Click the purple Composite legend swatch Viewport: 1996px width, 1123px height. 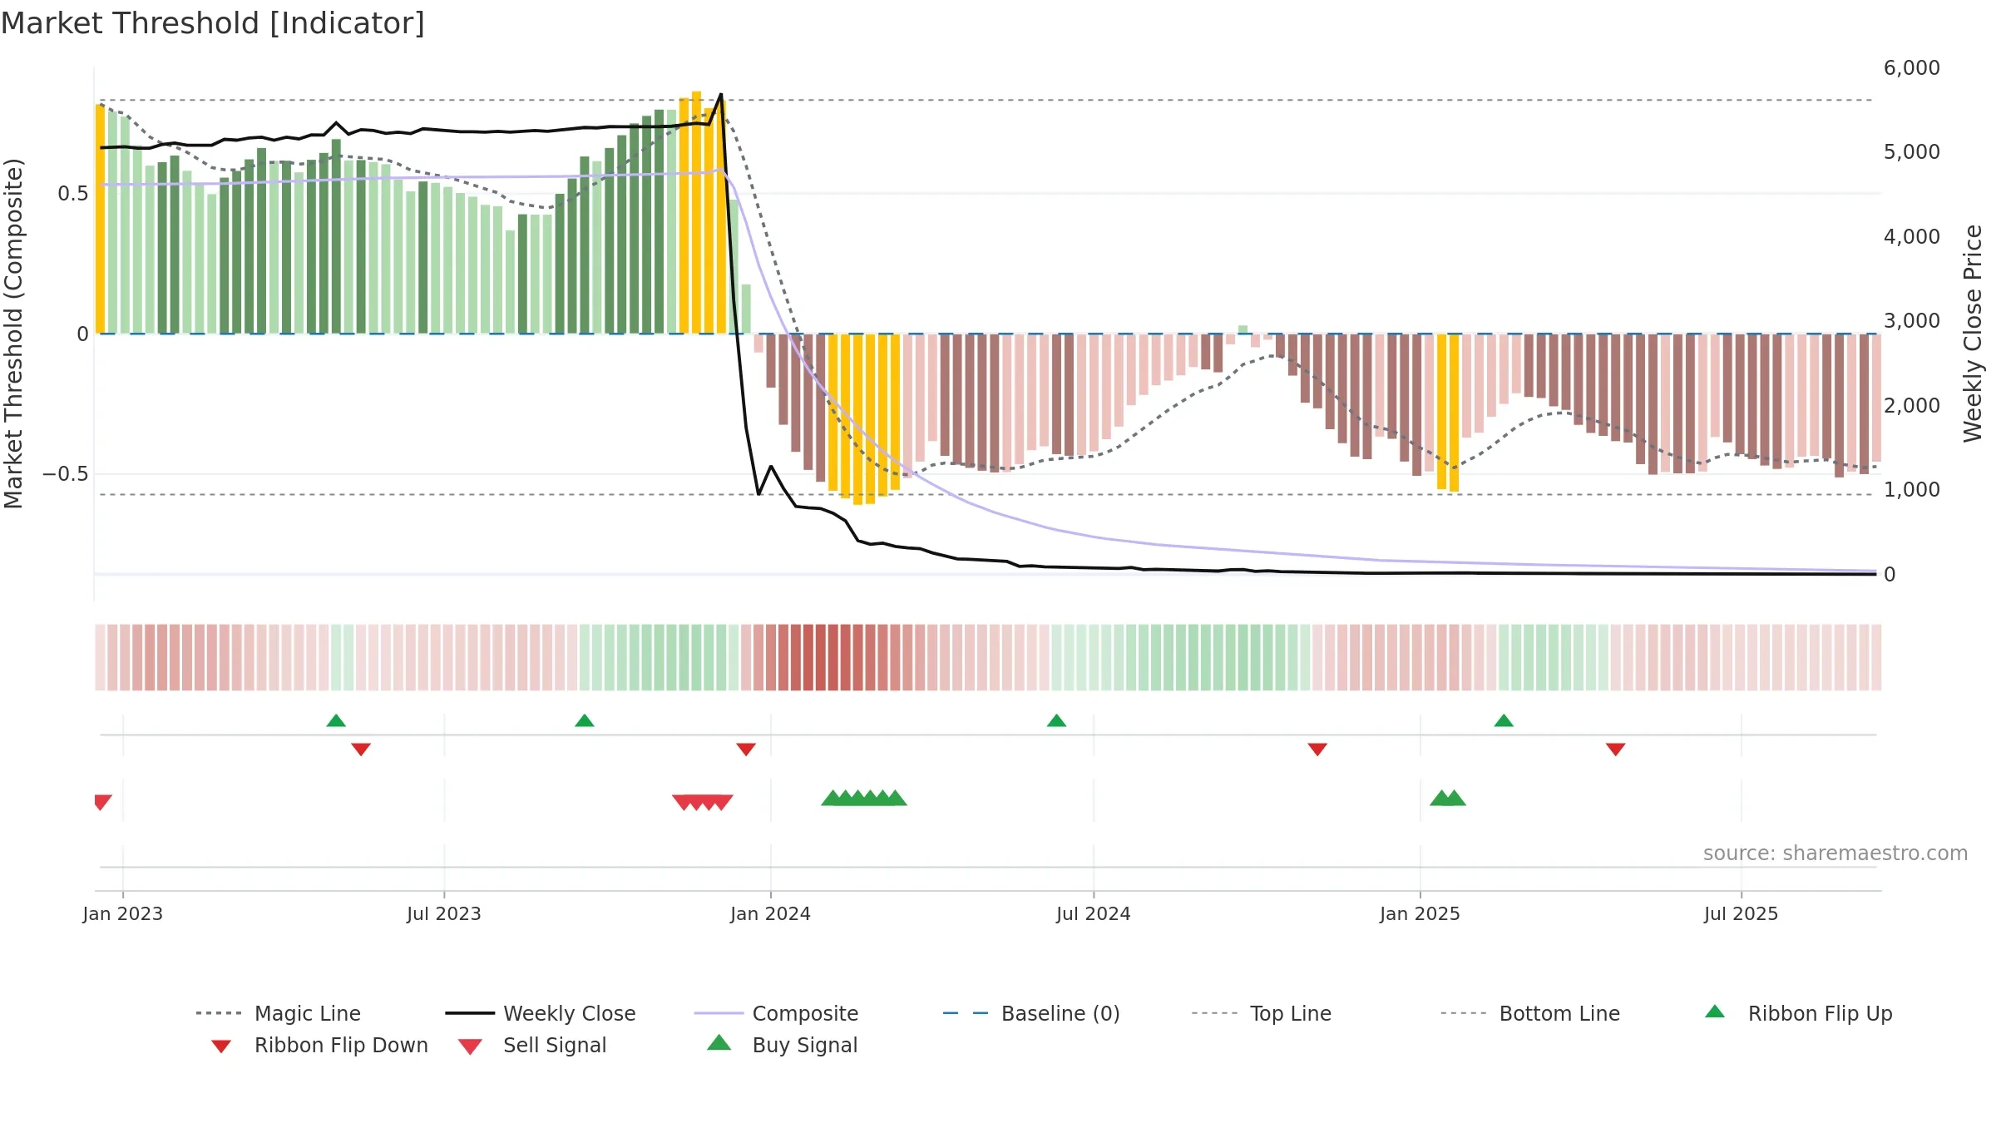(x=719, y=1013)
